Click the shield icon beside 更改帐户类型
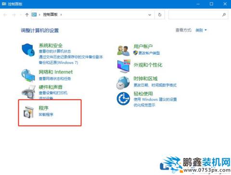This screenshot has width=231, height=175. point(136,53)
